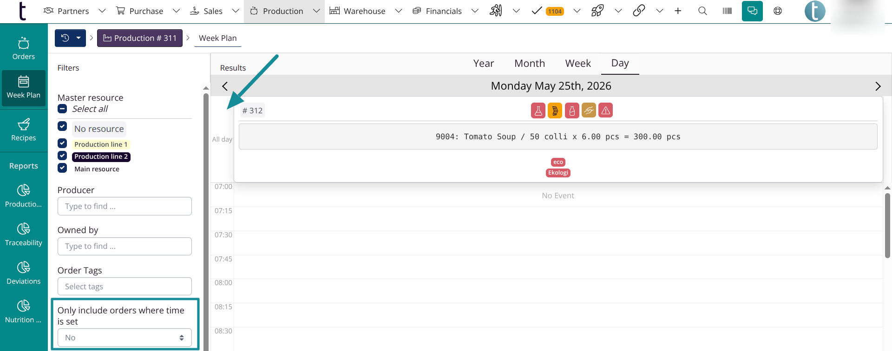Switch to the Month view tab
This screenshot has width=892, height=351.
click(x=530, y=63)
